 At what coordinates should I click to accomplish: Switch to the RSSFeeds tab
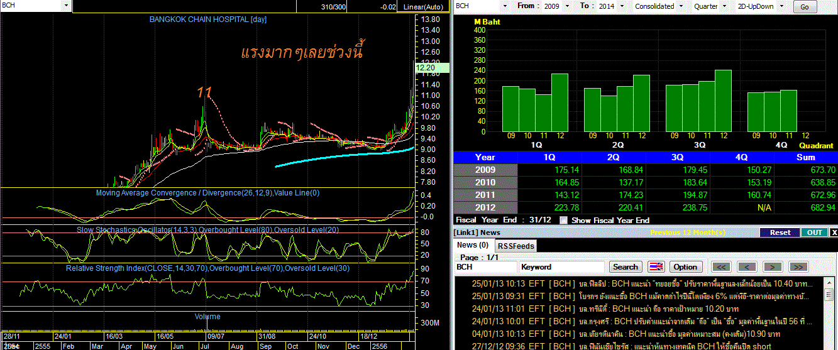(515, 246)
